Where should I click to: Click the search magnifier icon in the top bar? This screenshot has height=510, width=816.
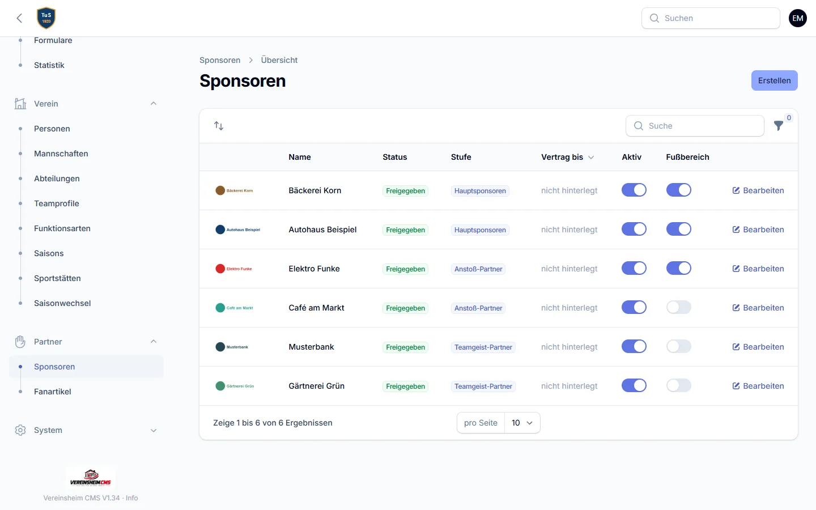click(x=654, y=18)
